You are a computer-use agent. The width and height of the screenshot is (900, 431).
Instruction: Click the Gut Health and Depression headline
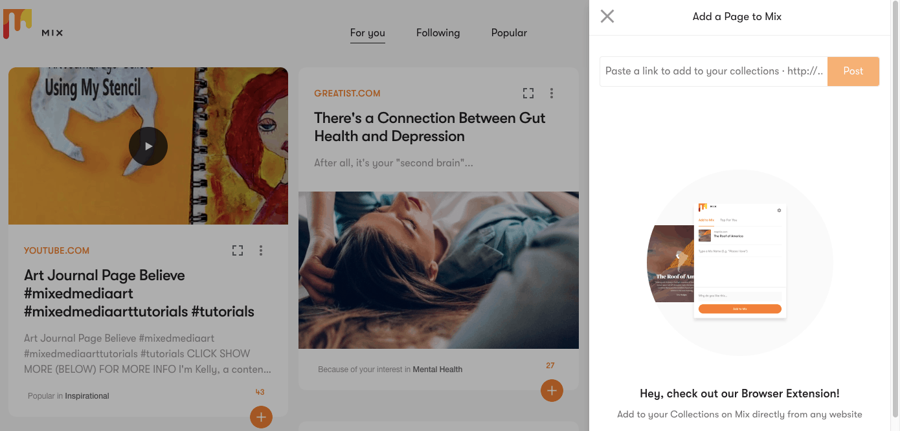(x=430, y=127)
